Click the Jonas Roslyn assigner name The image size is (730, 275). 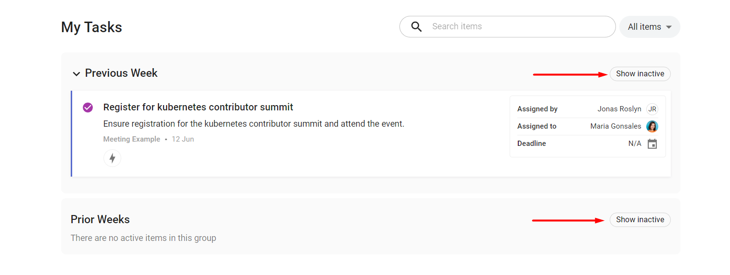619,109
